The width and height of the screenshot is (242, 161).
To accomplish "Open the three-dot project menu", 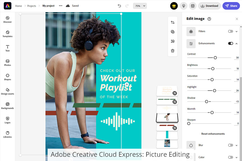I will click(60, 6).
